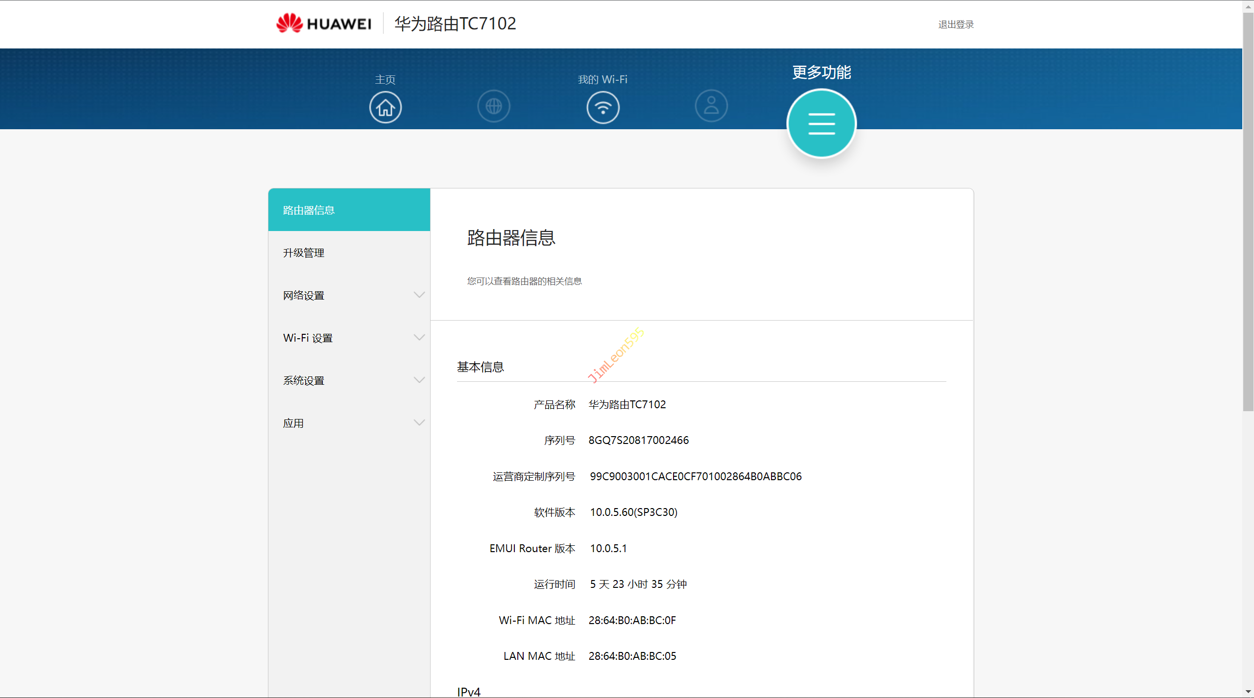This screenshot has width=1254, height=698.
Task: Open 网络设置 sidebar menu label
Action: [304, 295]
